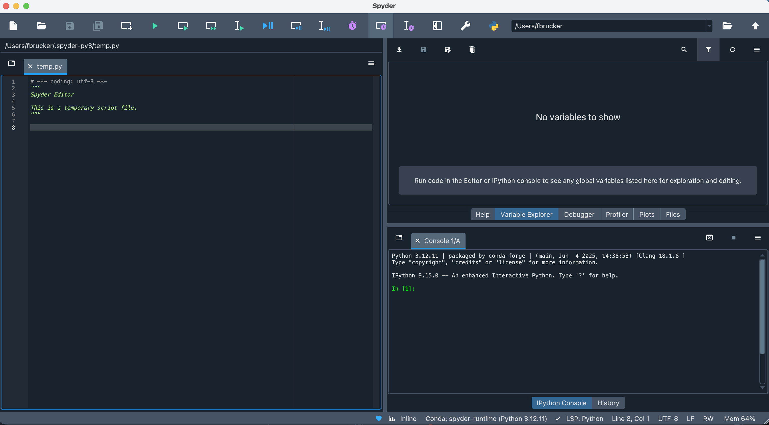Switch to the Variable Explorer tab
This screenshot has width=769, height=425.
[x=526, y=214]
